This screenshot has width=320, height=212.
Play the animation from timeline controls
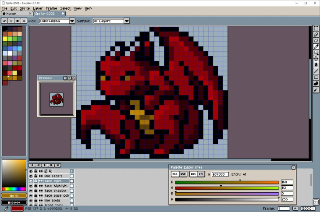tap(45, 165)
